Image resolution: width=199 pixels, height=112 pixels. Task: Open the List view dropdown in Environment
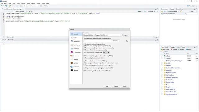point(192,12)
